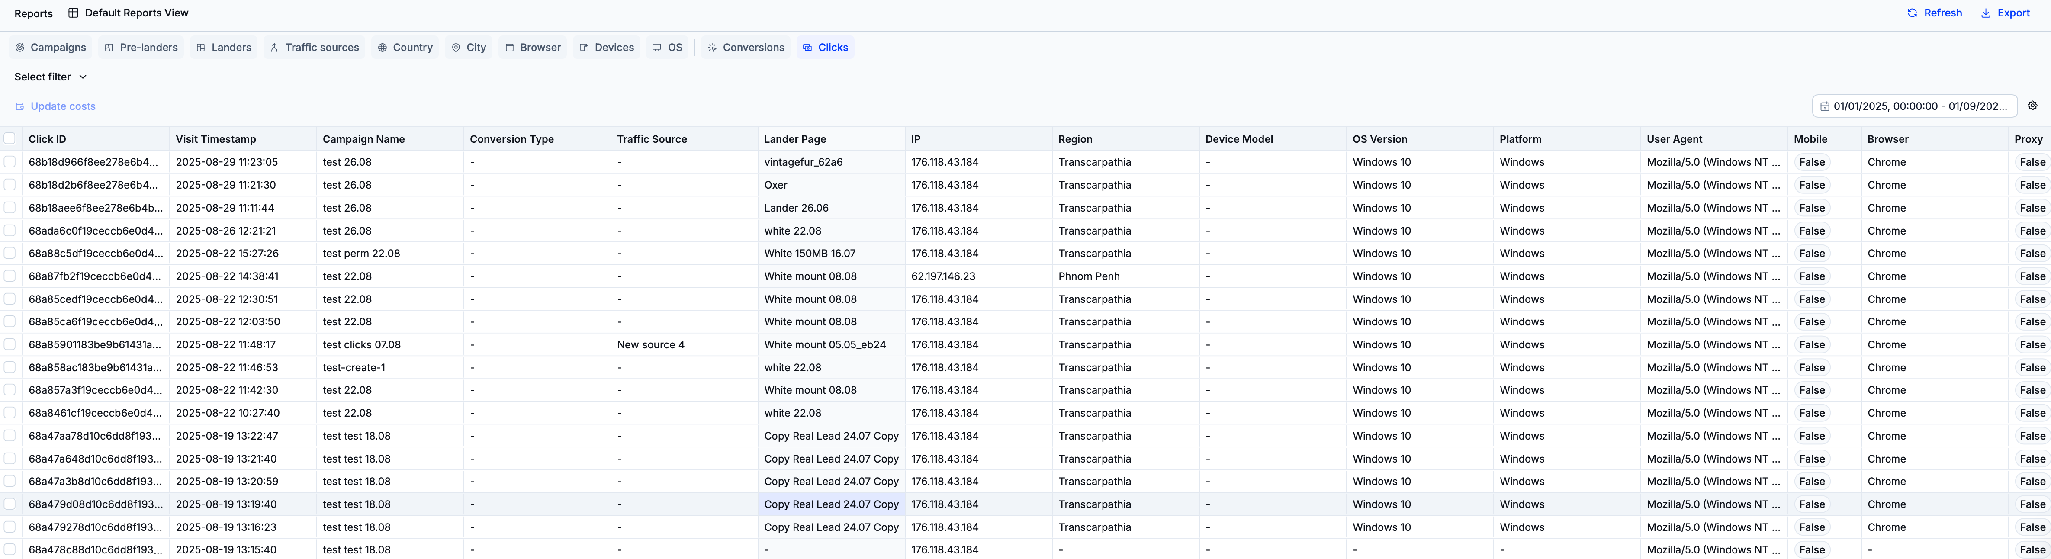
Task: Check the row for test perm 22.08
Action: (10, 253)
